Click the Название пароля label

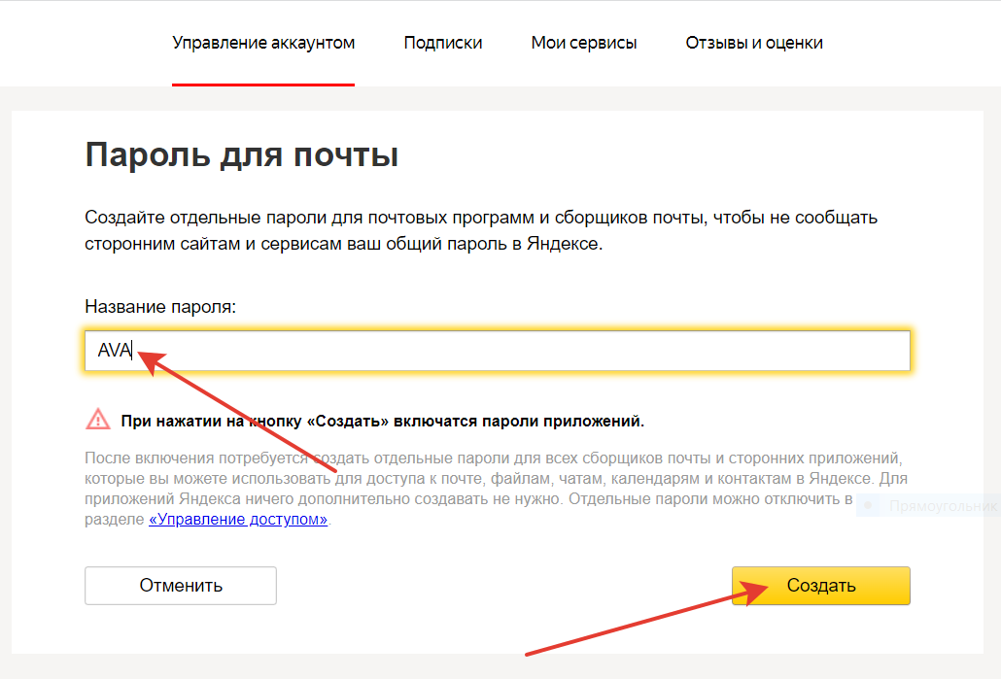tap(160, 306)
